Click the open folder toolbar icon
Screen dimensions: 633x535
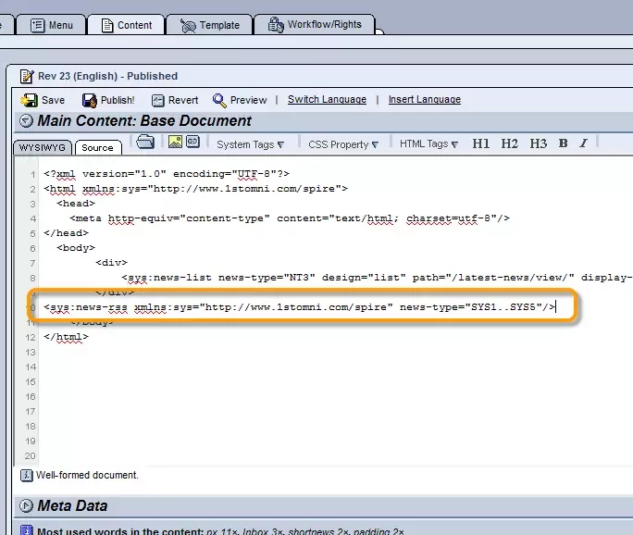(145, 143)
